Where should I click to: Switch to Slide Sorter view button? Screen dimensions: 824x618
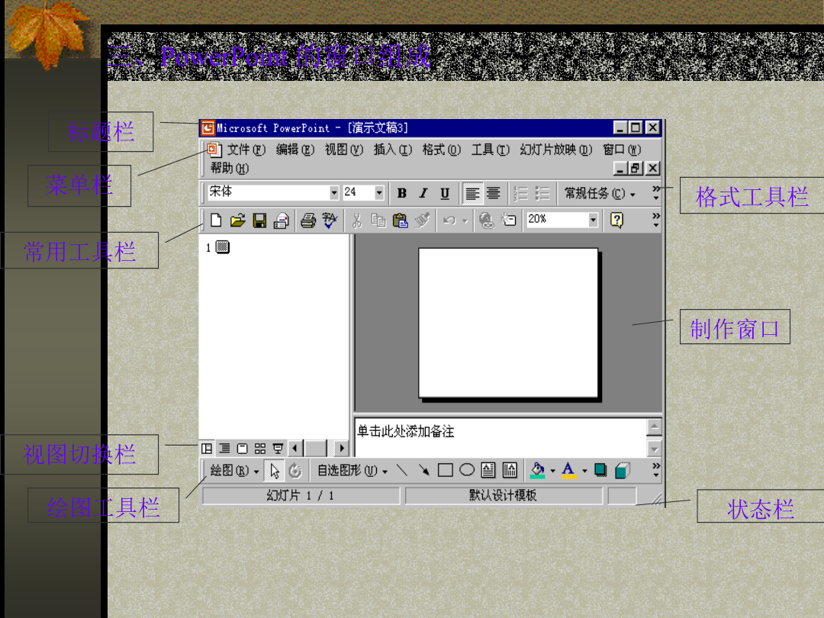[260, 449]
